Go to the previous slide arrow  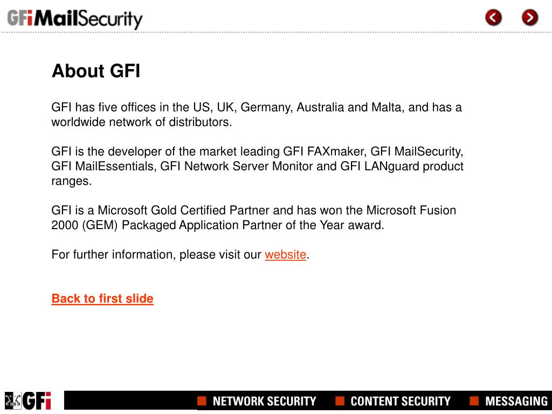pyautogui.click(x=493, y=18)
